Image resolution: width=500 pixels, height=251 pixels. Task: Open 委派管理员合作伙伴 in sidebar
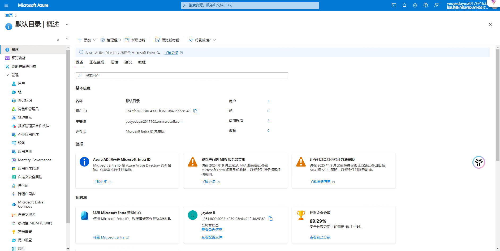click(x=33, y=126)
